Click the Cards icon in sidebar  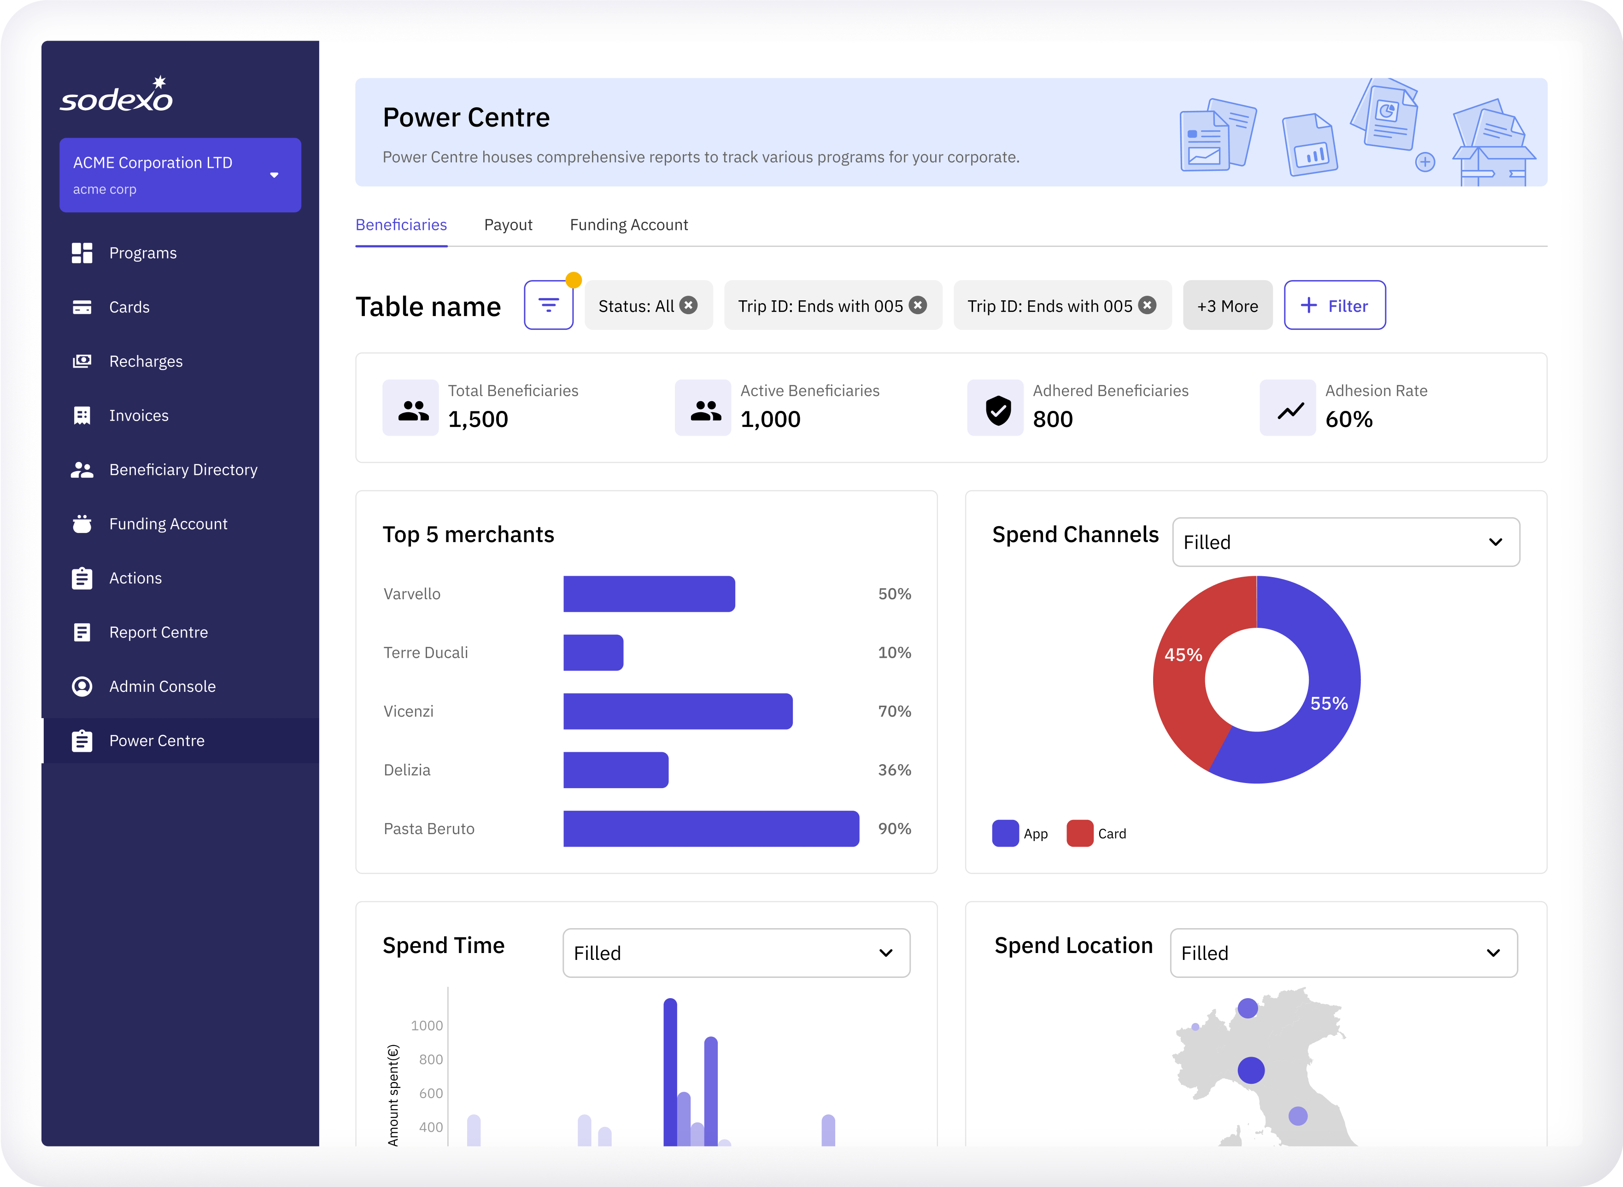point(82,308)
